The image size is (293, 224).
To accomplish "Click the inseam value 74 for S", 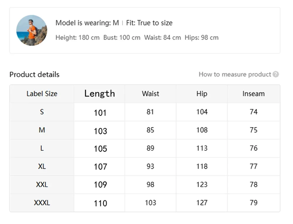I will [x=253, y=112].
